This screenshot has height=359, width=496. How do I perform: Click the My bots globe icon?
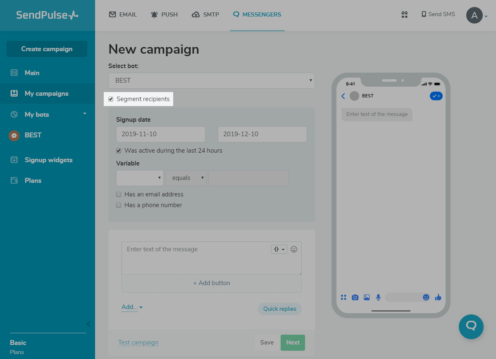coord(14,114)
